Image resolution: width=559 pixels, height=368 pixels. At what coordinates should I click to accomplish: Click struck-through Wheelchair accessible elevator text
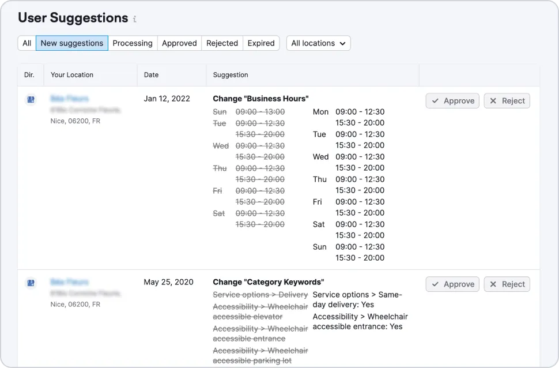coord(260,311)
